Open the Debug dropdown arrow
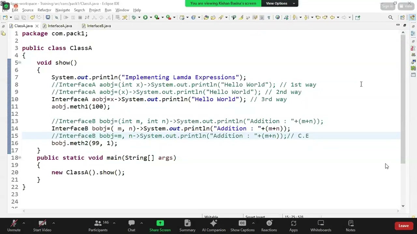This screenshot has width=417, height=234. point(139,17)
